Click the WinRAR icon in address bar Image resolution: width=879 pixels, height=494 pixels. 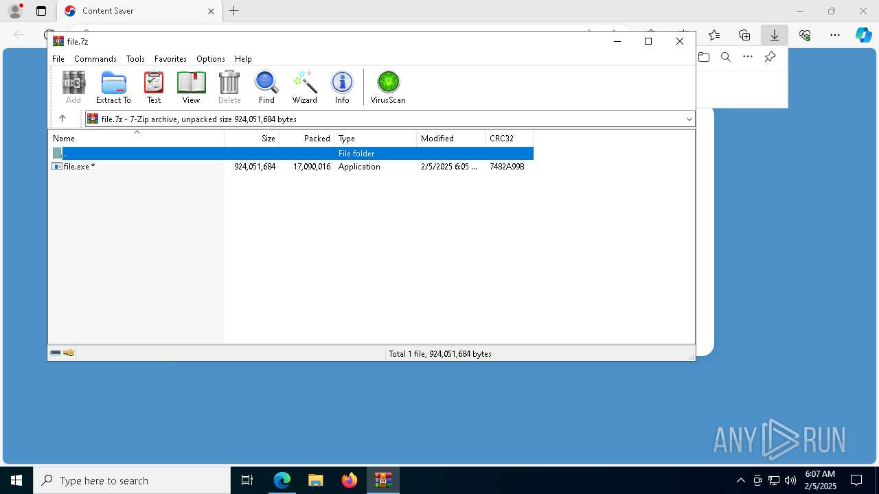(x=93, y=119)
